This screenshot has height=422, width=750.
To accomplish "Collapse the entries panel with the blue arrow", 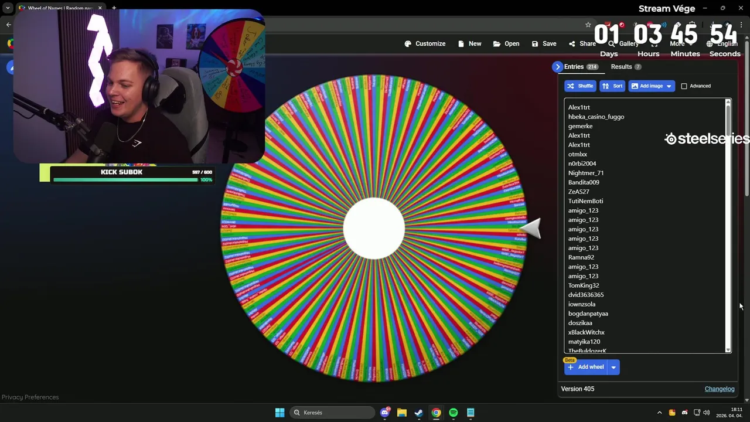I will point(557,67).
